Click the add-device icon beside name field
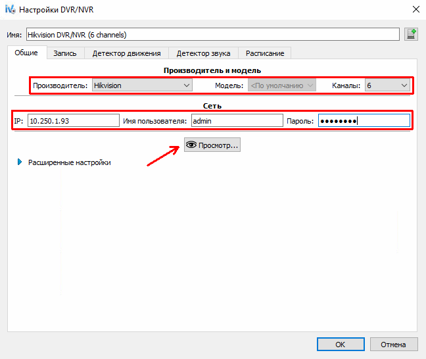Image resolution: width=426 pixels, height=359 pixels. point(411,34)
